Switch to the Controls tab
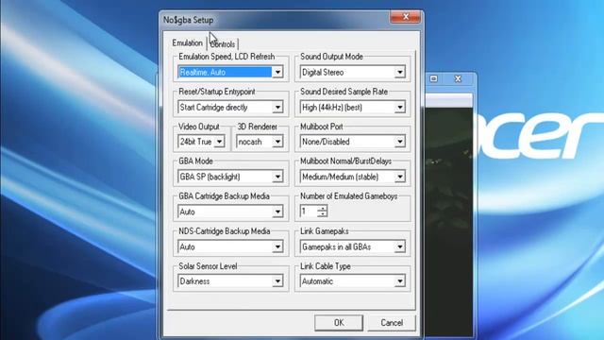The image size is (604, 340). pyautogui.click(x=223, y=44)
